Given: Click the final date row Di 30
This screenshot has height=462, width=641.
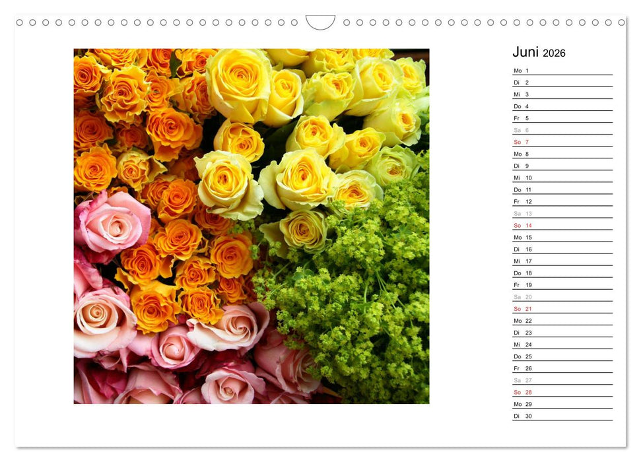Looking at the screenshot, I should (x=561, y=415).
